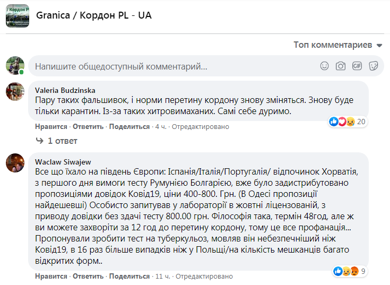The image size is (390, 285).
Task: Open Waclaw Siwajew's profile picture
Action: pyautogui.click(x=15, y=162)
